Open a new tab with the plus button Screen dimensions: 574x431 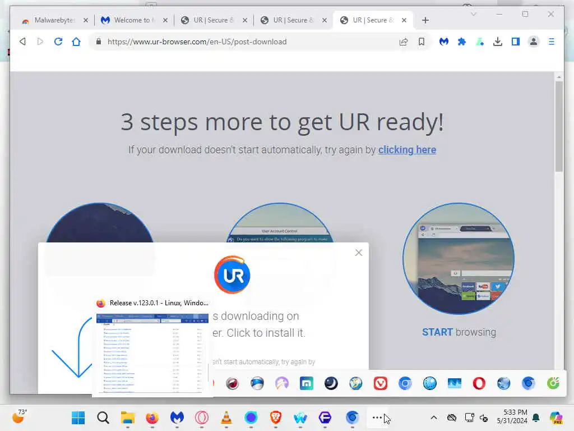pos(425,20)
